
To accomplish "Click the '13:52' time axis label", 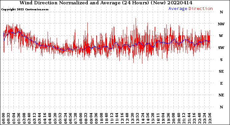I will click(137, 118).
